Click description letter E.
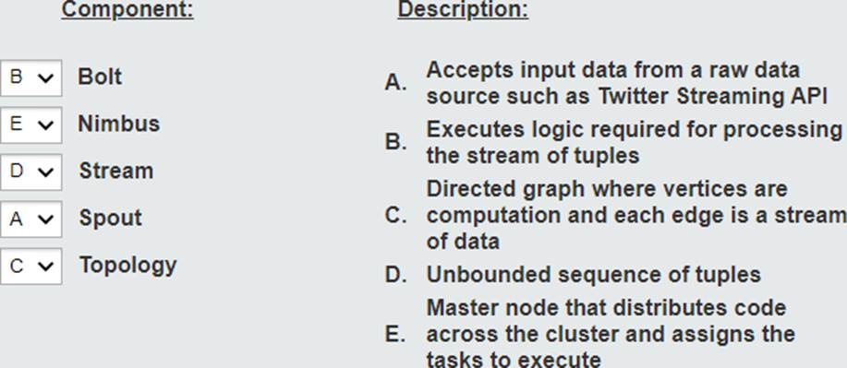The image size is (847, 368). pos(395,334)
